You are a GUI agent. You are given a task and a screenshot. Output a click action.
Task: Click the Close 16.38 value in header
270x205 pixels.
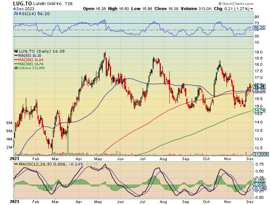tap(166, 9)
